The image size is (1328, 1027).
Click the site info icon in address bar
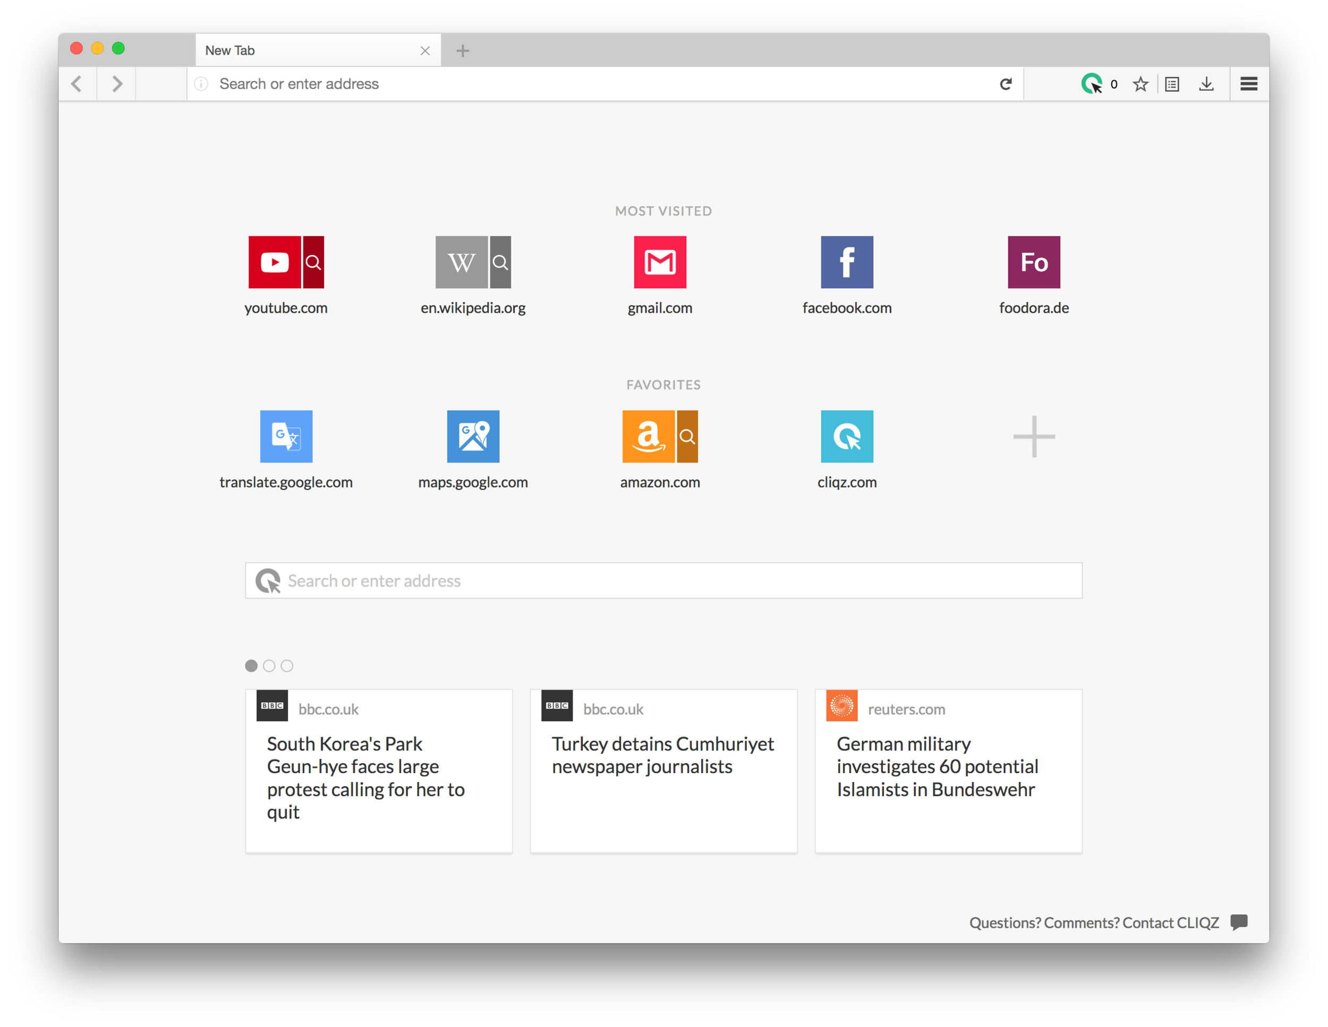coord(201,84)
